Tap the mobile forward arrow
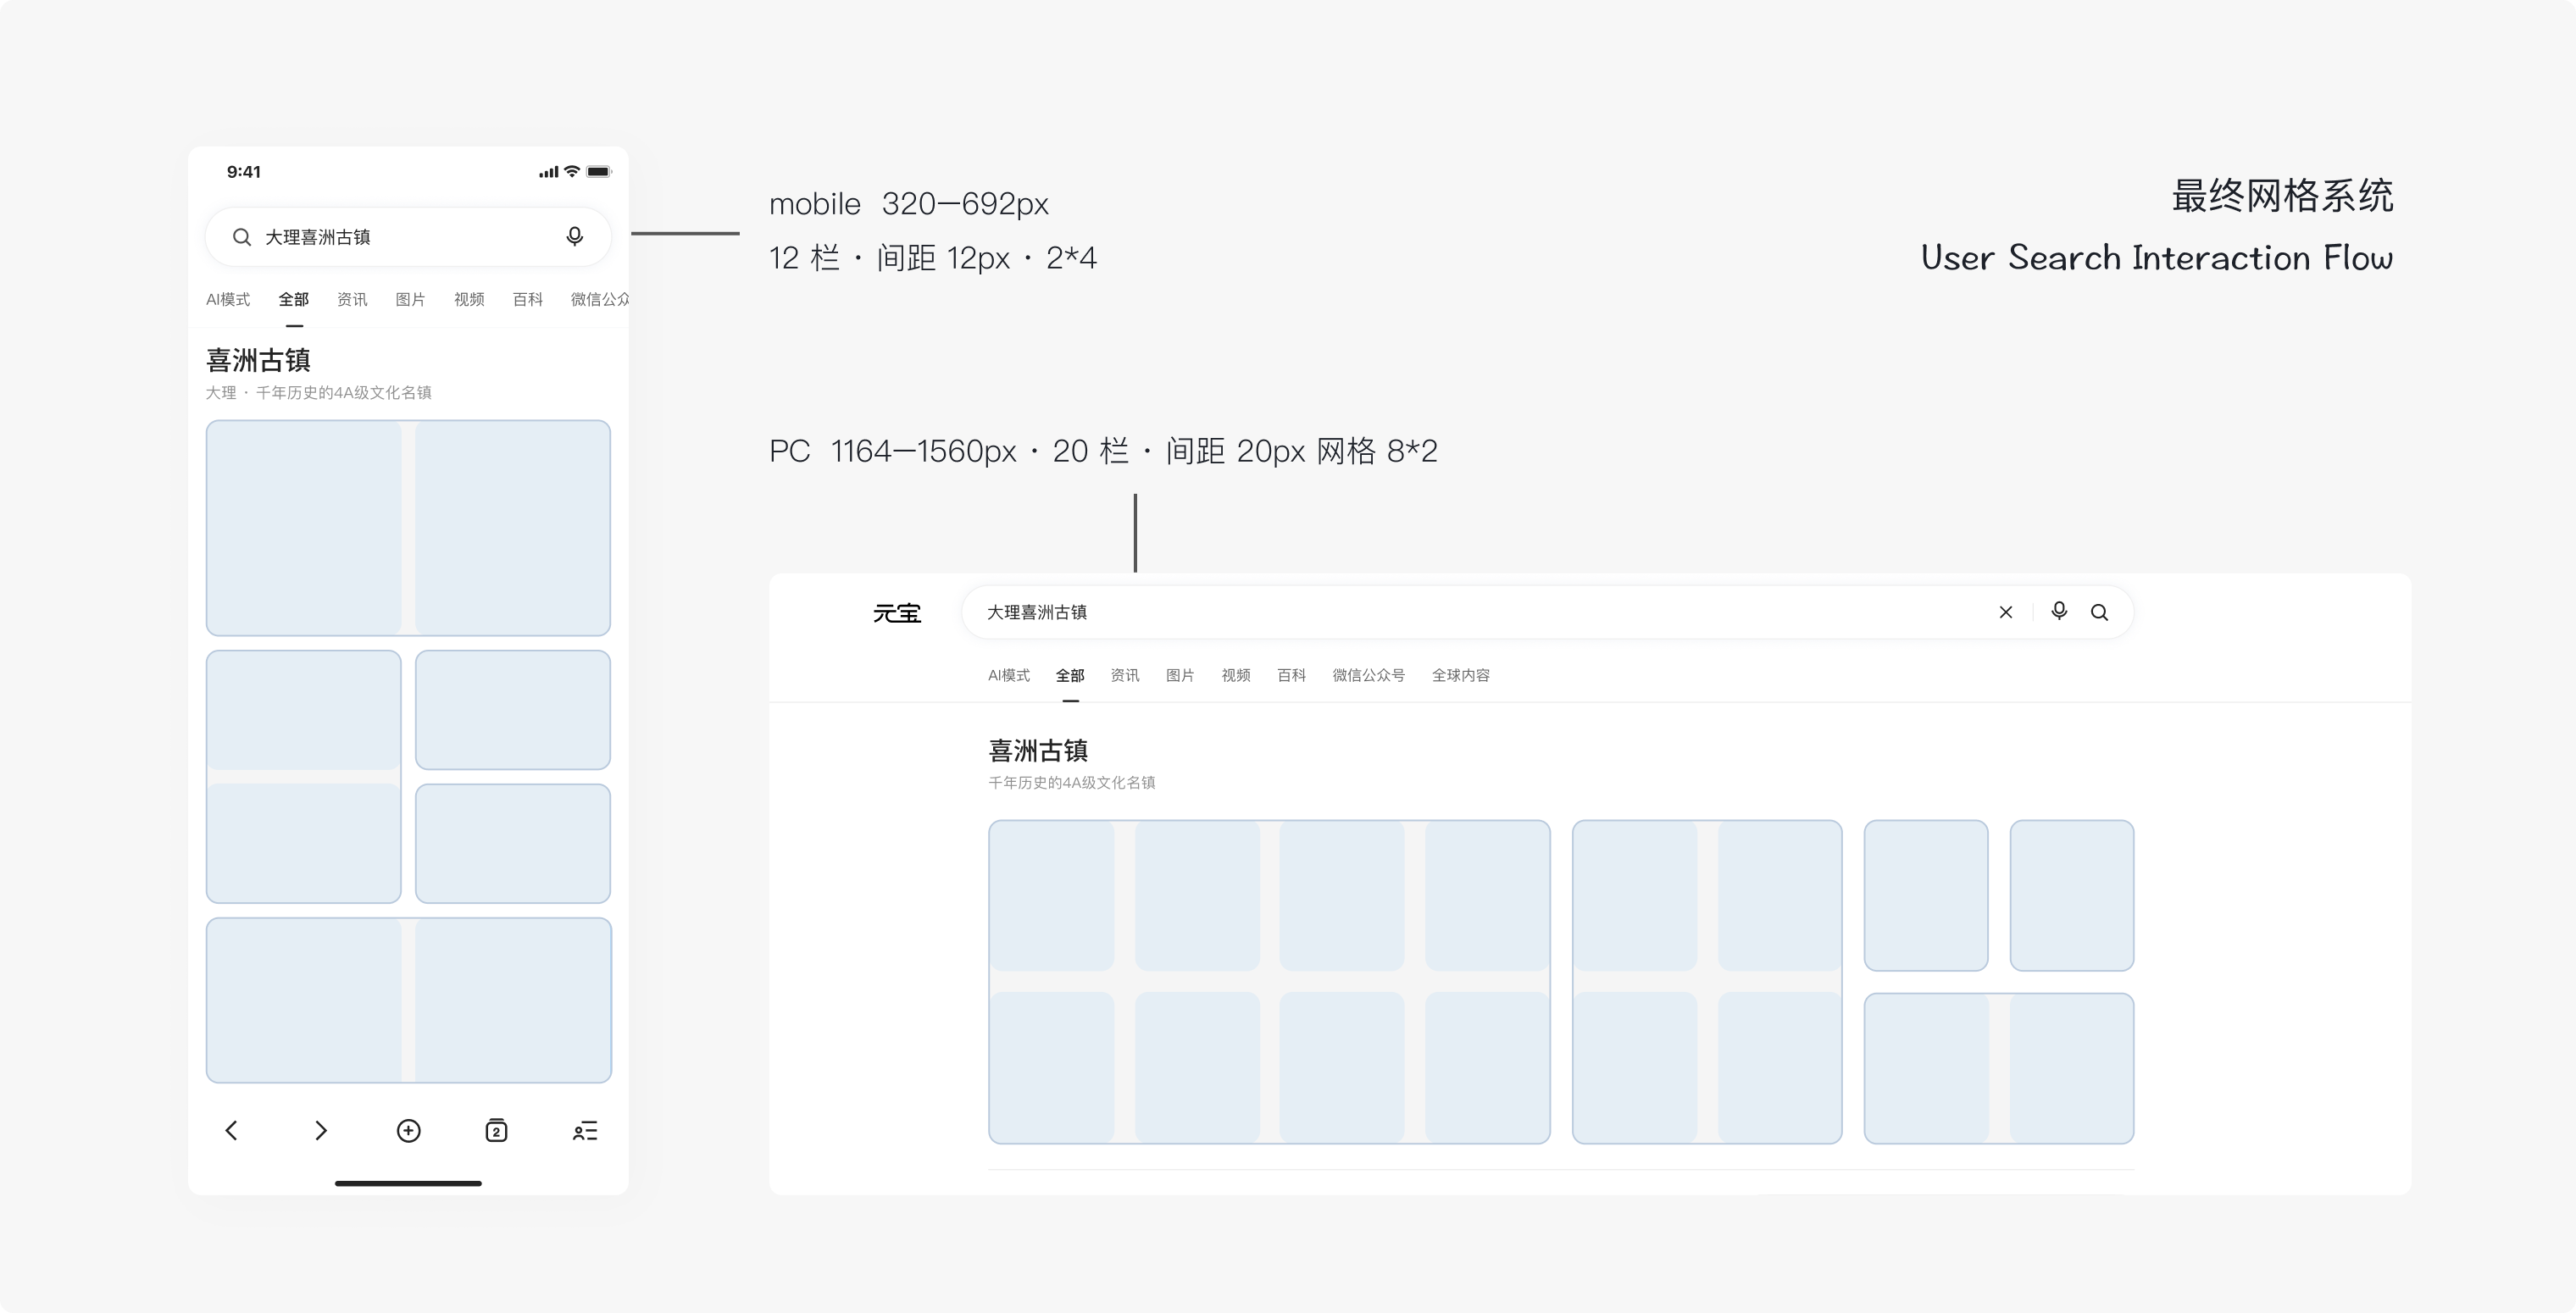This screenshot has width=2576, height=1313. [320, 1131]
